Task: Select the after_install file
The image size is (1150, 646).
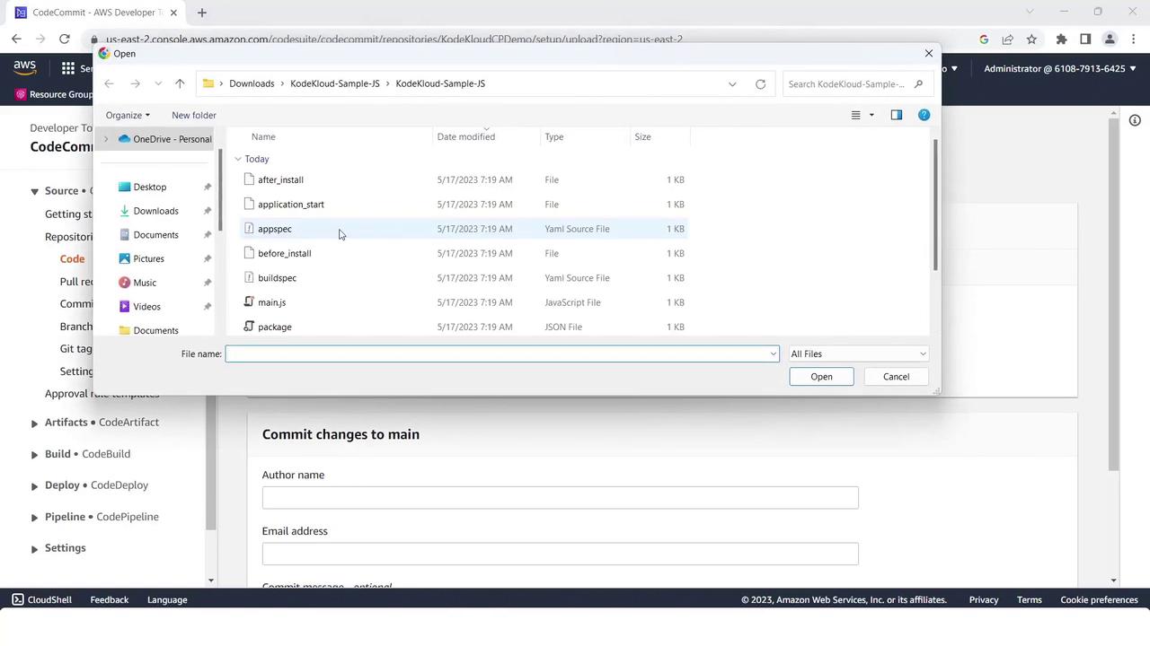Action: [x=464, y=179]
